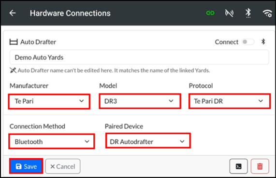276x178 pixels.
Task: Open the Manufacturer dropdown showing Te Pari
Action: point(49,101)
